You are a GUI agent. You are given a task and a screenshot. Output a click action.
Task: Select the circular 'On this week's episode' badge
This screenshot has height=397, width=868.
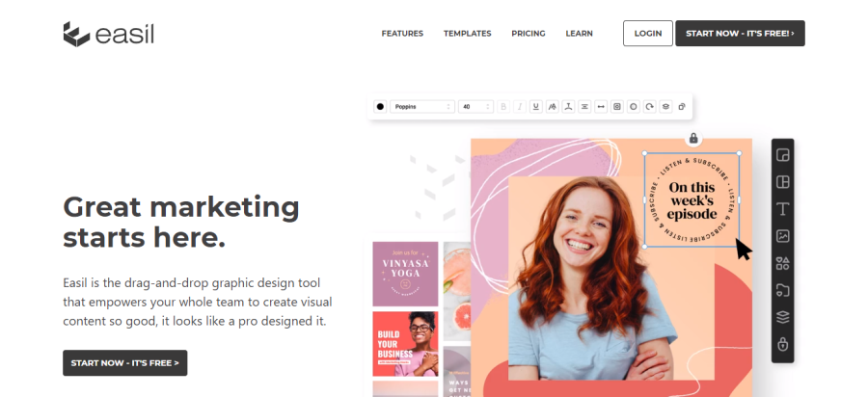pyautogui.click(x=692, y=200)
